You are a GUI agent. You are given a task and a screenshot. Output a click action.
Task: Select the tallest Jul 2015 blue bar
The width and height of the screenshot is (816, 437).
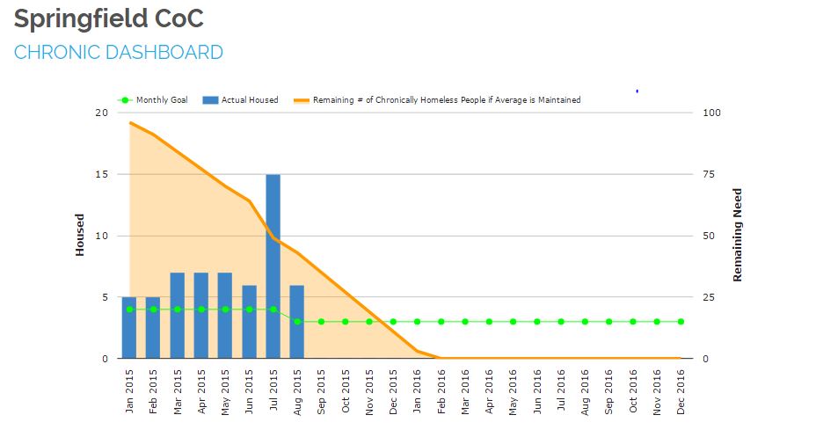point(273,264)
